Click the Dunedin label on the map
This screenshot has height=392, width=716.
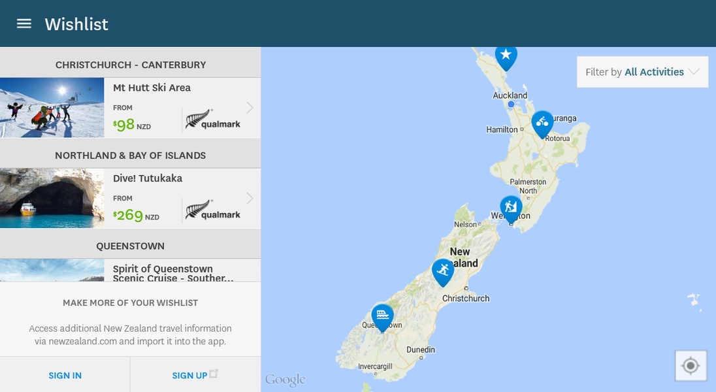click(421, 350)
